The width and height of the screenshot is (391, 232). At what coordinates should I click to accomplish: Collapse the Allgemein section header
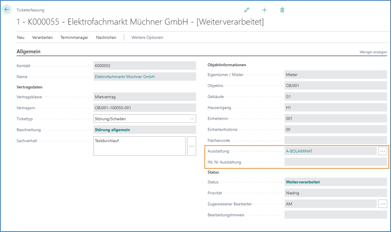pyautogui.click(x=28, y=52)
